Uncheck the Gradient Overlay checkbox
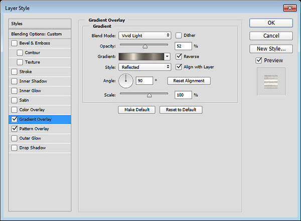Image resolution: width=301 pixels, height=221 pixels. (14, 119)
